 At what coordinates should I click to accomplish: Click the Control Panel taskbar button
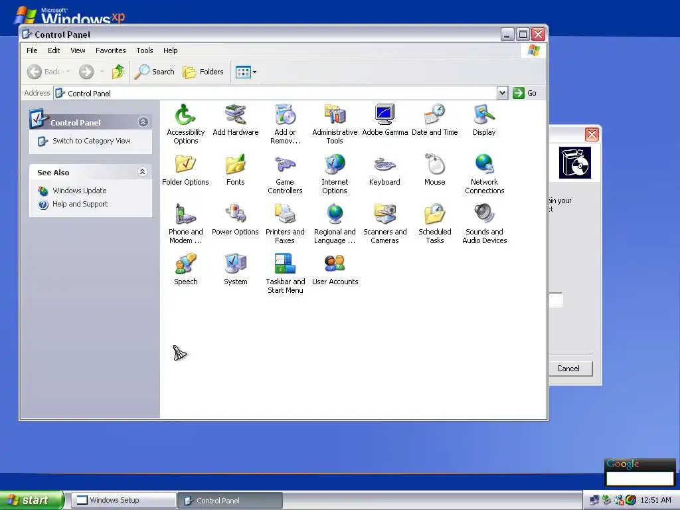(x=230, y=501)
